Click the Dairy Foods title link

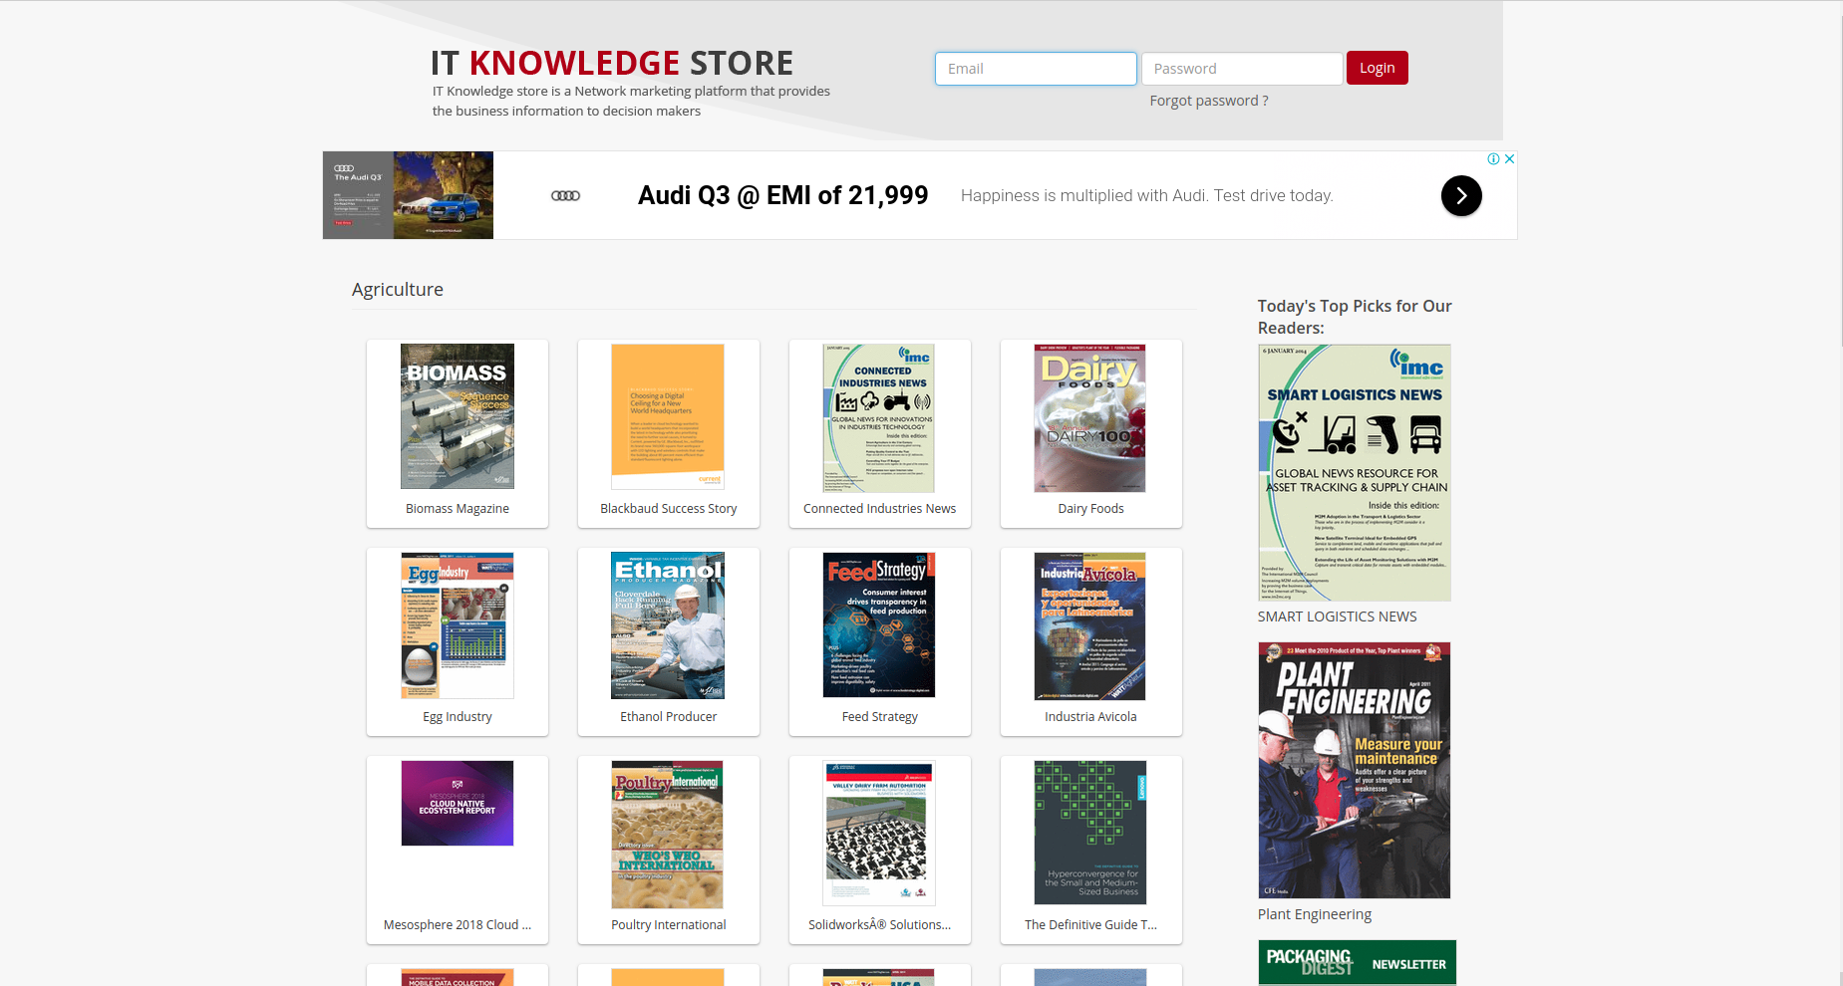pyautogui.click(x=1090, y=509)
